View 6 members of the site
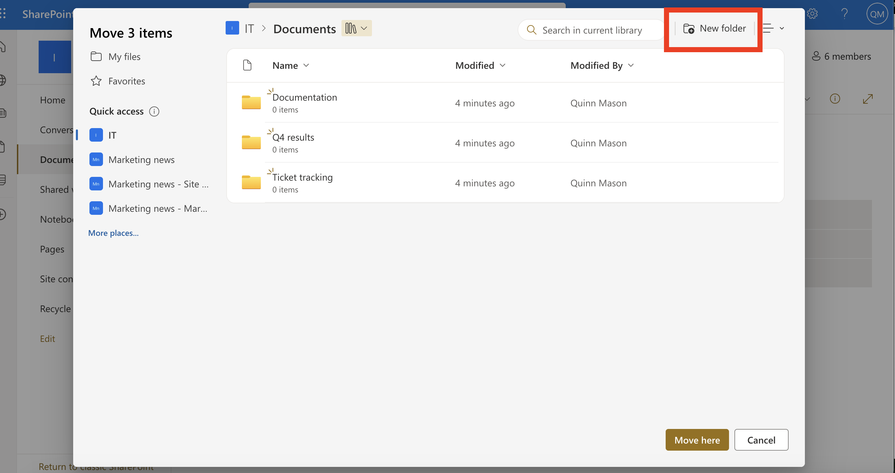Image resolution: width=895 pixels, height=473 pixels. point(841,56)
